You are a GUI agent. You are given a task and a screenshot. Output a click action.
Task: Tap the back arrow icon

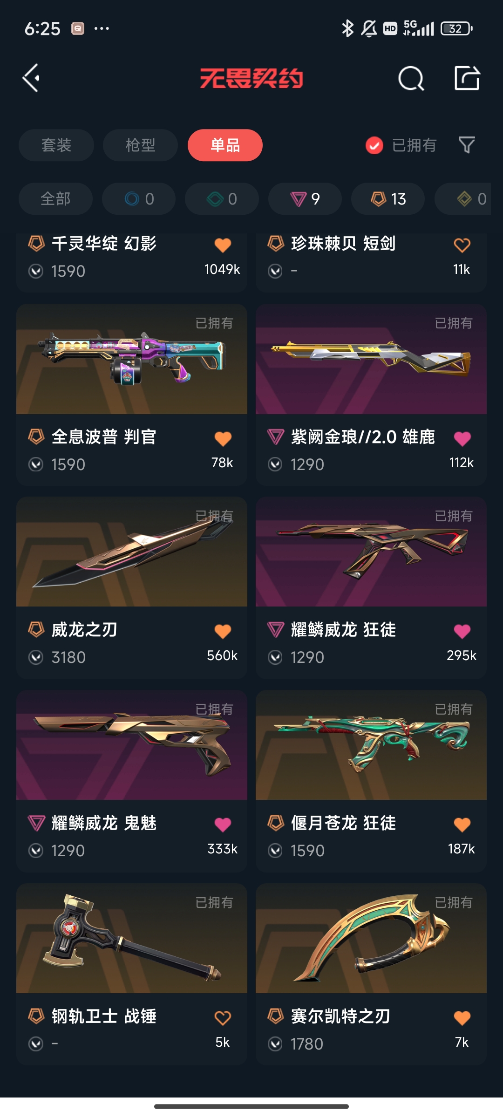click(31, 78)
